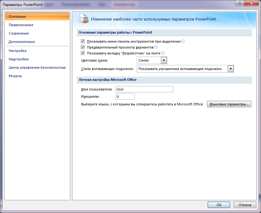Viewport: 261px width, 213px height.
Task: Click the Инициалы input field
Action: point(125,96)
